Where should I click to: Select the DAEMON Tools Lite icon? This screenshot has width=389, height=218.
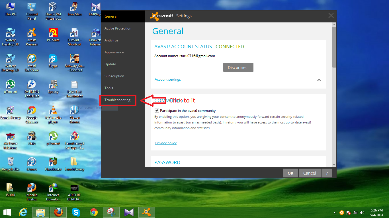pyautogui.click(x=32, y=89)
